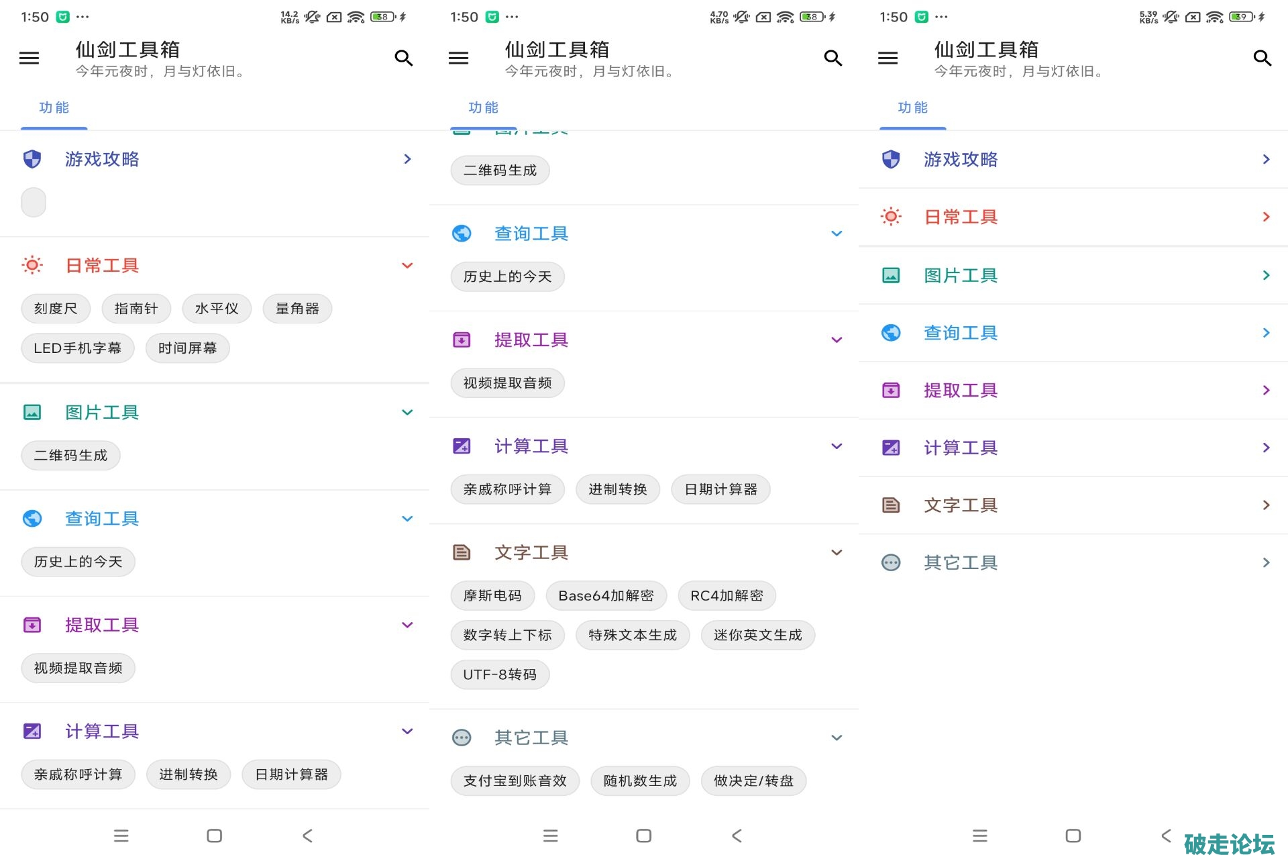The image size is (1288, 859).
Task: Tap the empty chip under 游戏攻略
Action: click(x=34, y=203)
